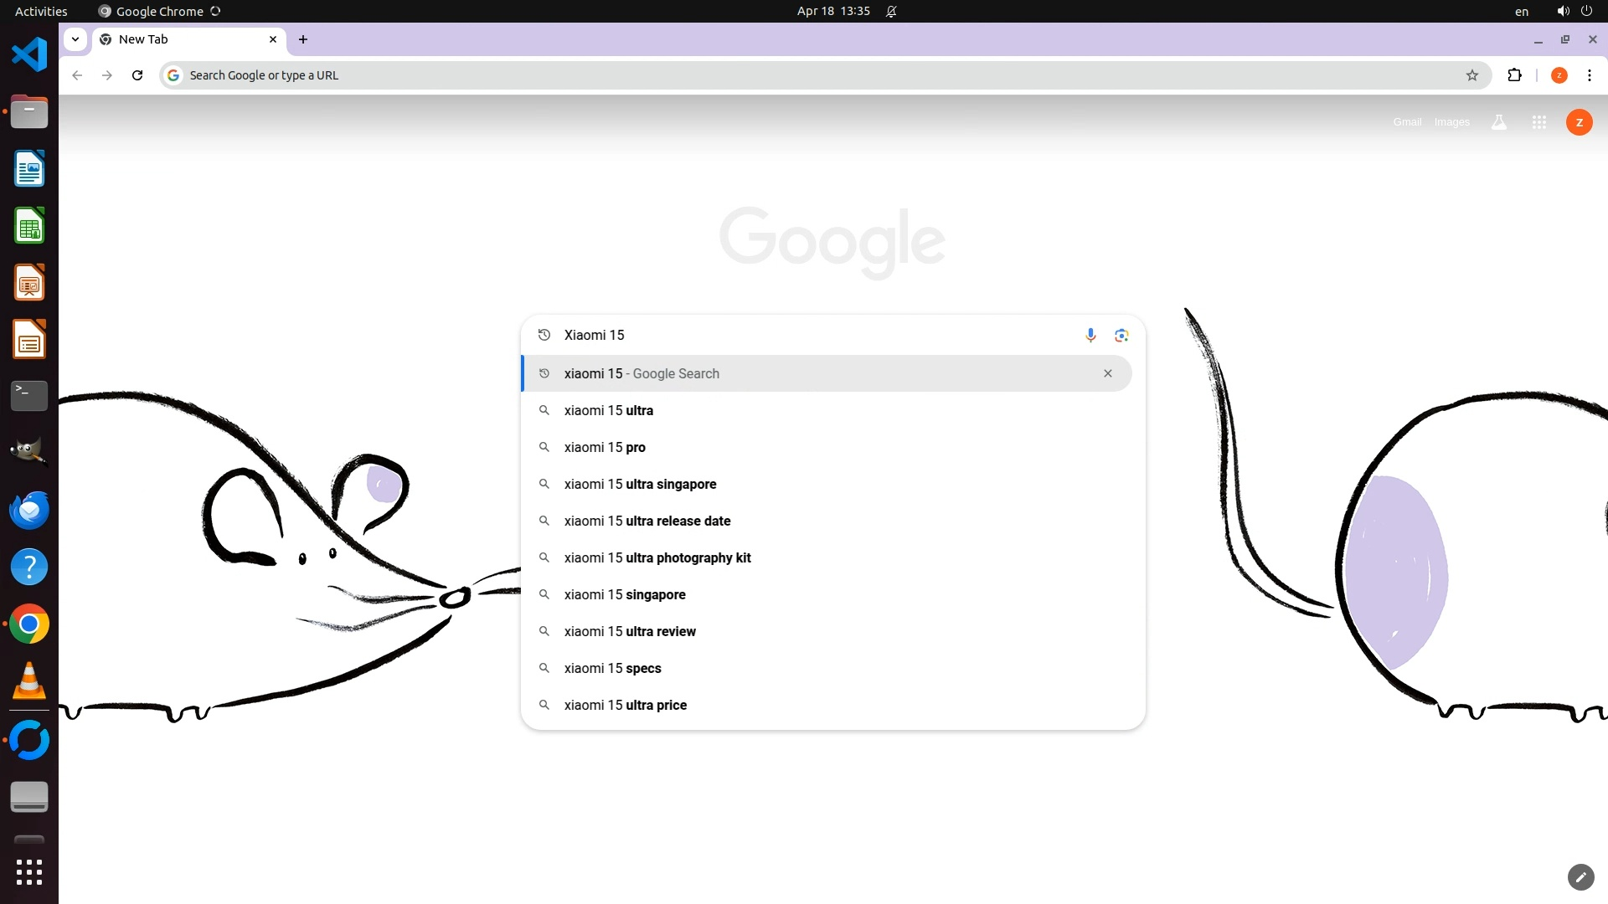Launch Visual Studio Code from the dock

click(x=29, y=55)
